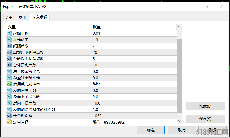Select the 间隔单数 row label
The image size is (230, 138).
pos(21,46)
